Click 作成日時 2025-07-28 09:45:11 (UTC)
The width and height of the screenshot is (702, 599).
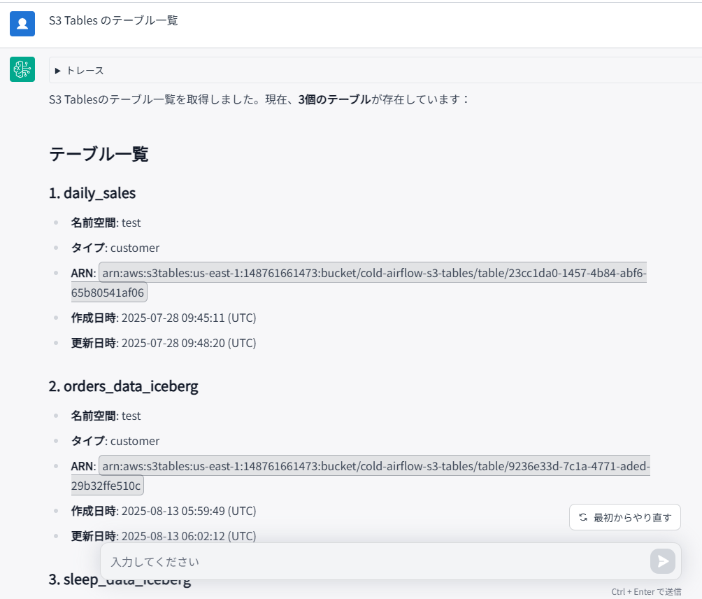(x=164, y=318)
